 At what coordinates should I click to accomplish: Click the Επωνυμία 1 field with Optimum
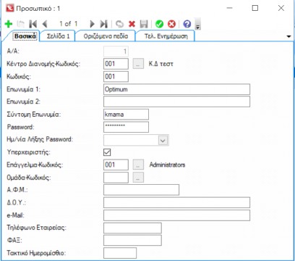pyautogui.click(x=176, y=89)
